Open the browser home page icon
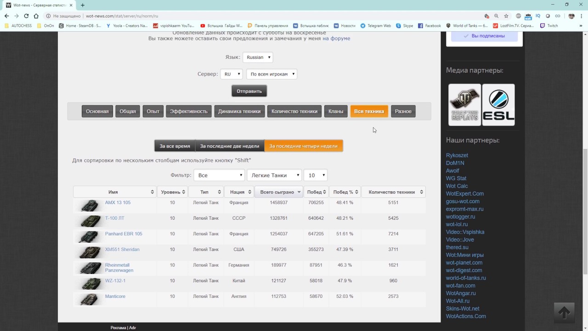The image size is (588, 331). [x=36, y=16]
